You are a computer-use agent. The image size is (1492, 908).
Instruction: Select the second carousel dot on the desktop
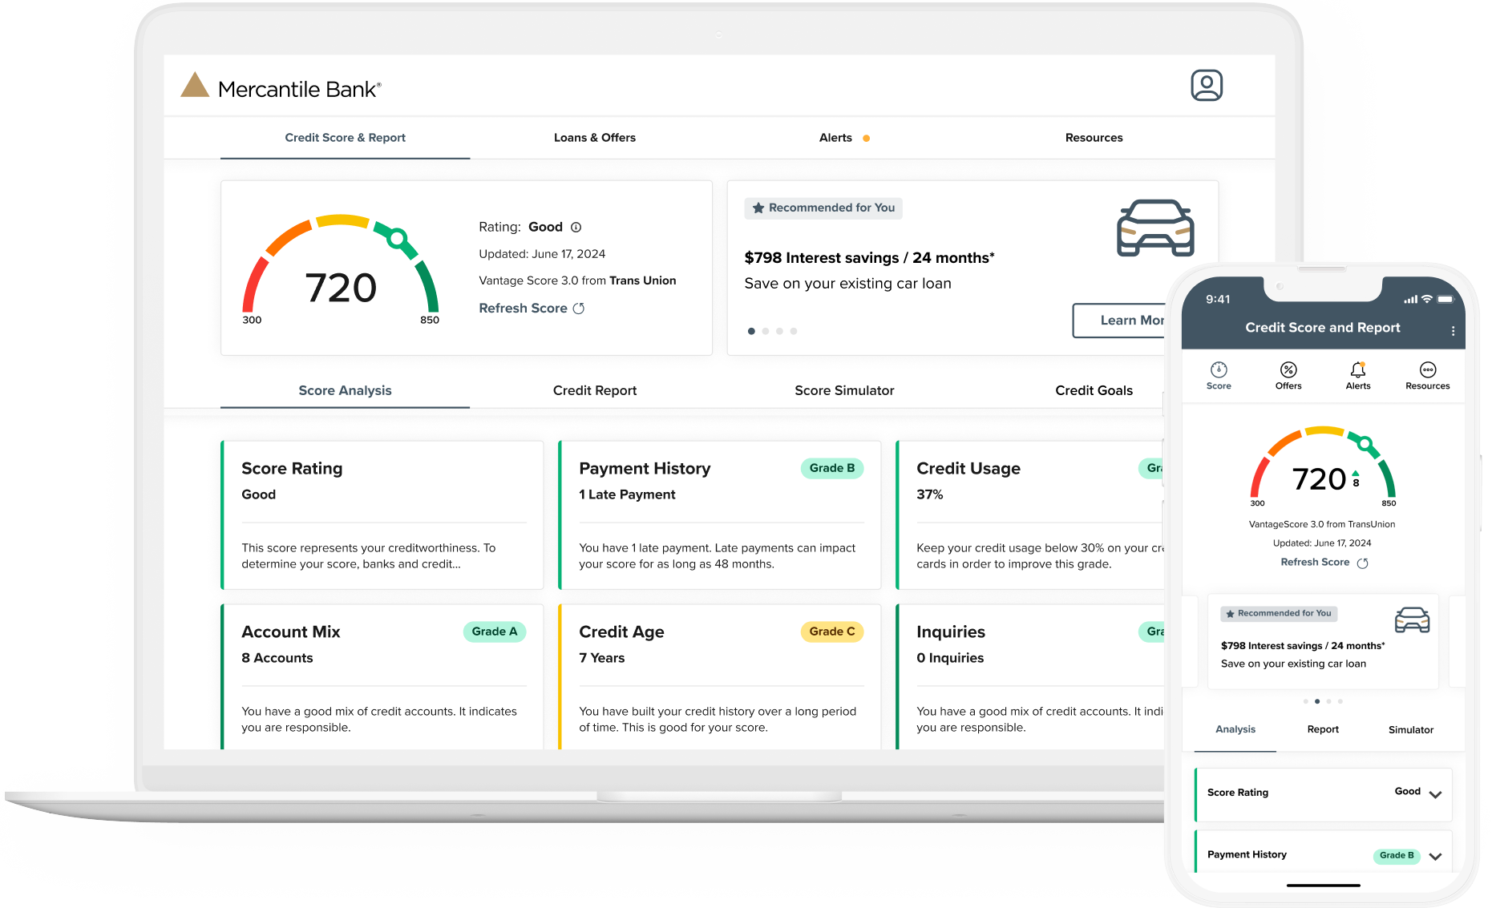point(766,331)
